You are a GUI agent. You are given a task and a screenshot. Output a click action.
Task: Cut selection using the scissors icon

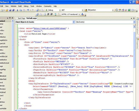(x=17, y=10)
